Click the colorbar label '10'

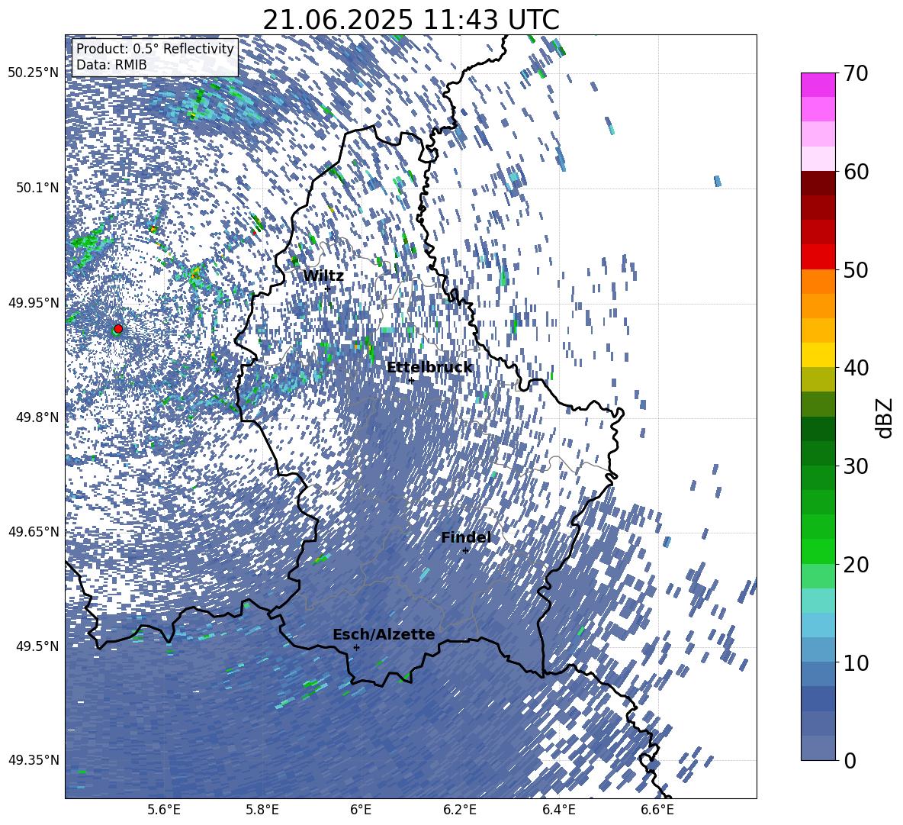pyautogui.click(x=856, y=662)
